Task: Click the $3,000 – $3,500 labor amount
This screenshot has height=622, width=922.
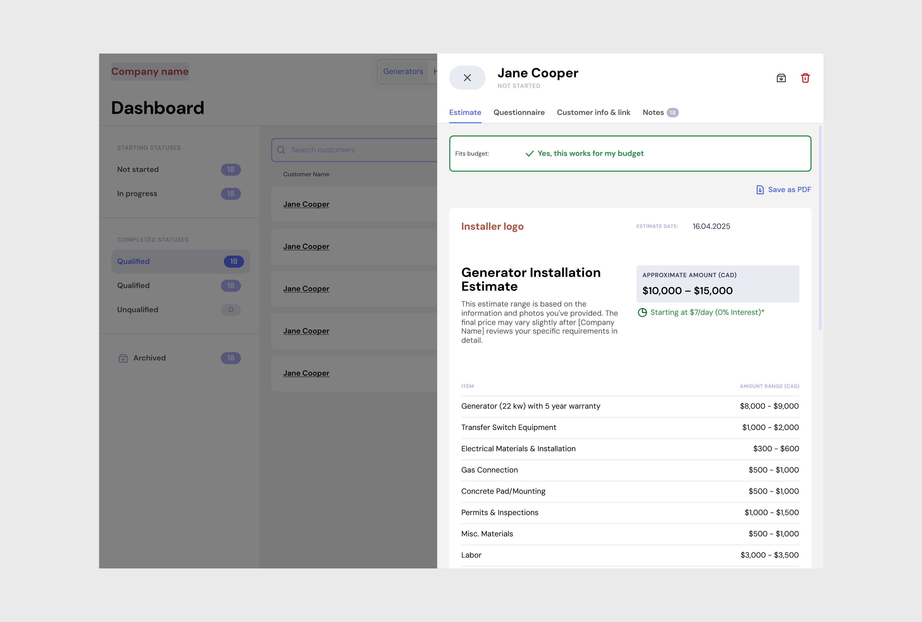Action: (x=769, y=555)
